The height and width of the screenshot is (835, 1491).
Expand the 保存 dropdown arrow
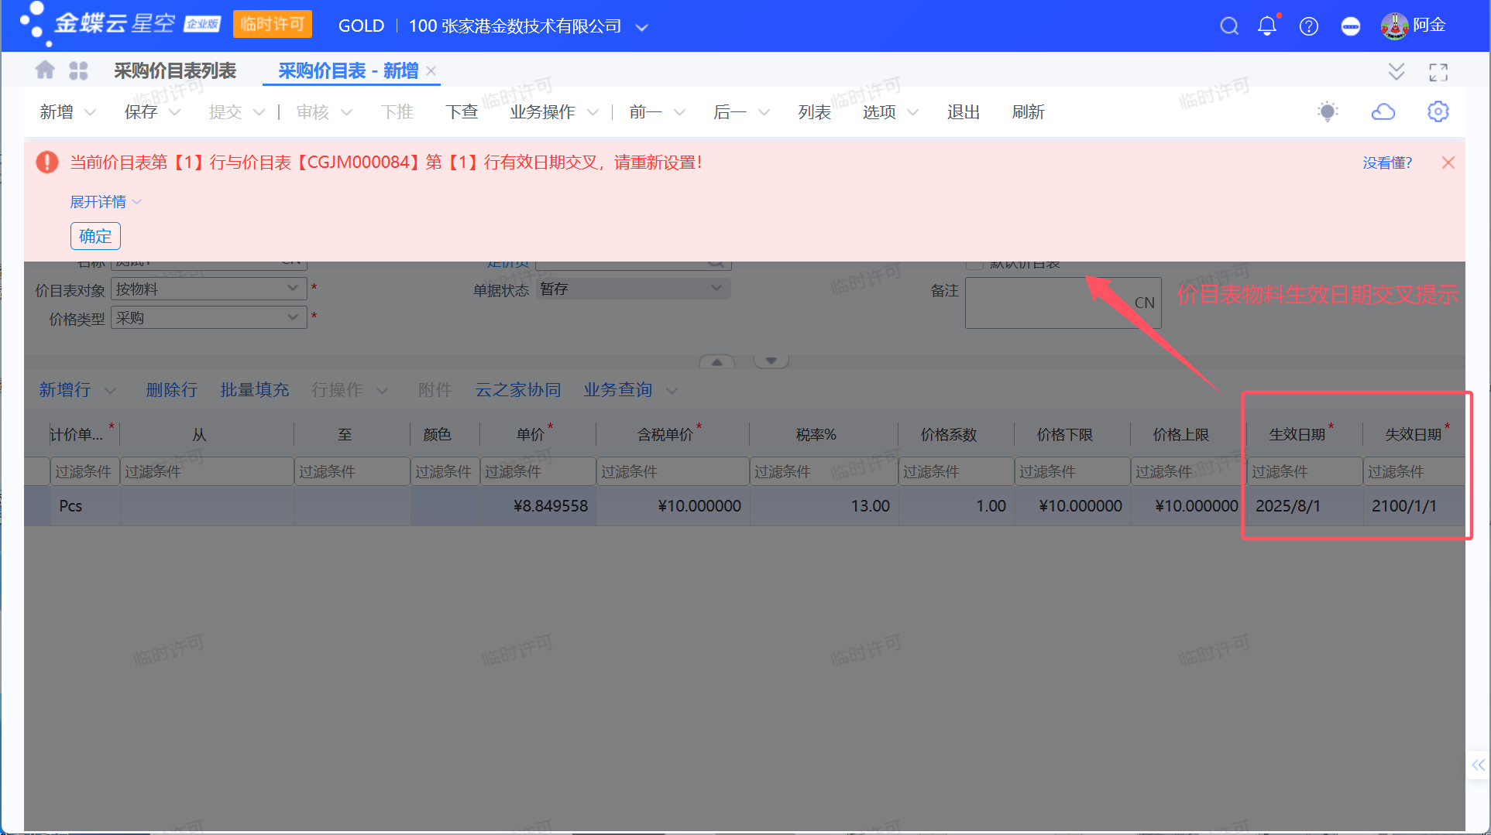click(x=174, y=113)
